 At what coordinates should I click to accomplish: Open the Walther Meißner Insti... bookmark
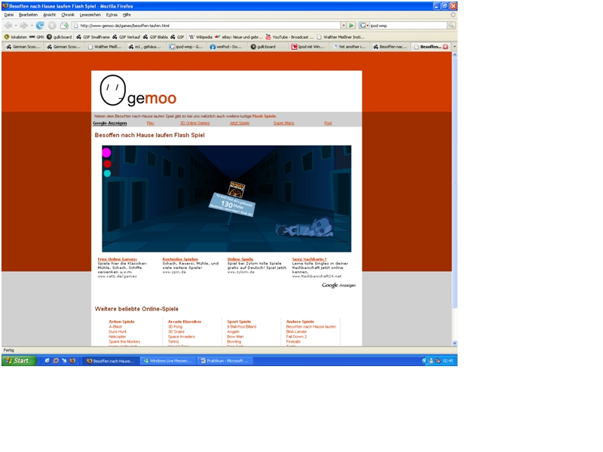tap(341, 37)
